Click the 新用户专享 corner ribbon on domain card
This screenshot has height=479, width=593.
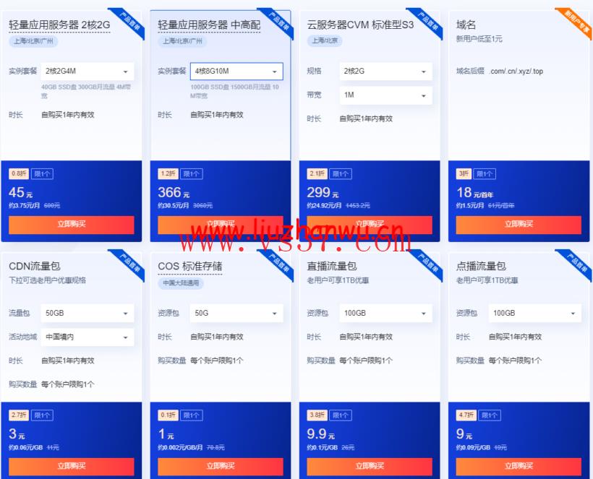(576, 23)
